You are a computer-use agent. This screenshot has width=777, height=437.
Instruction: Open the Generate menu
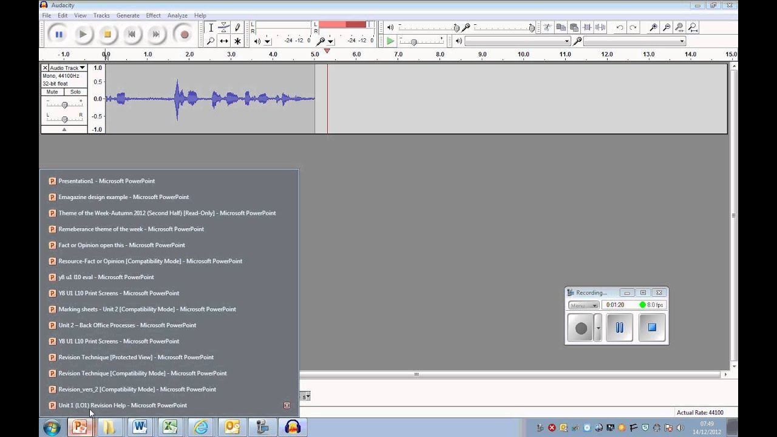point(127,15)
